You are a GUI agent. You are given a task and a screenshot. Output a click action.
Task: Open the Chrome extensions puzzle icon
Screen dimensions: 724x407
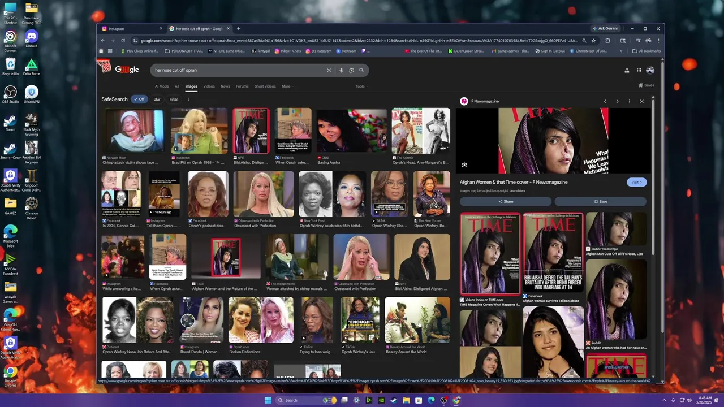pos(608,41)
